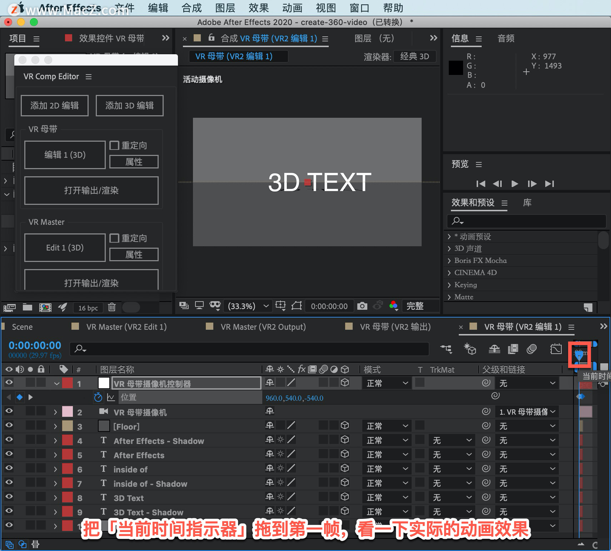
Task: Enable motion blur icon in timeline
Action: point(532,349)
